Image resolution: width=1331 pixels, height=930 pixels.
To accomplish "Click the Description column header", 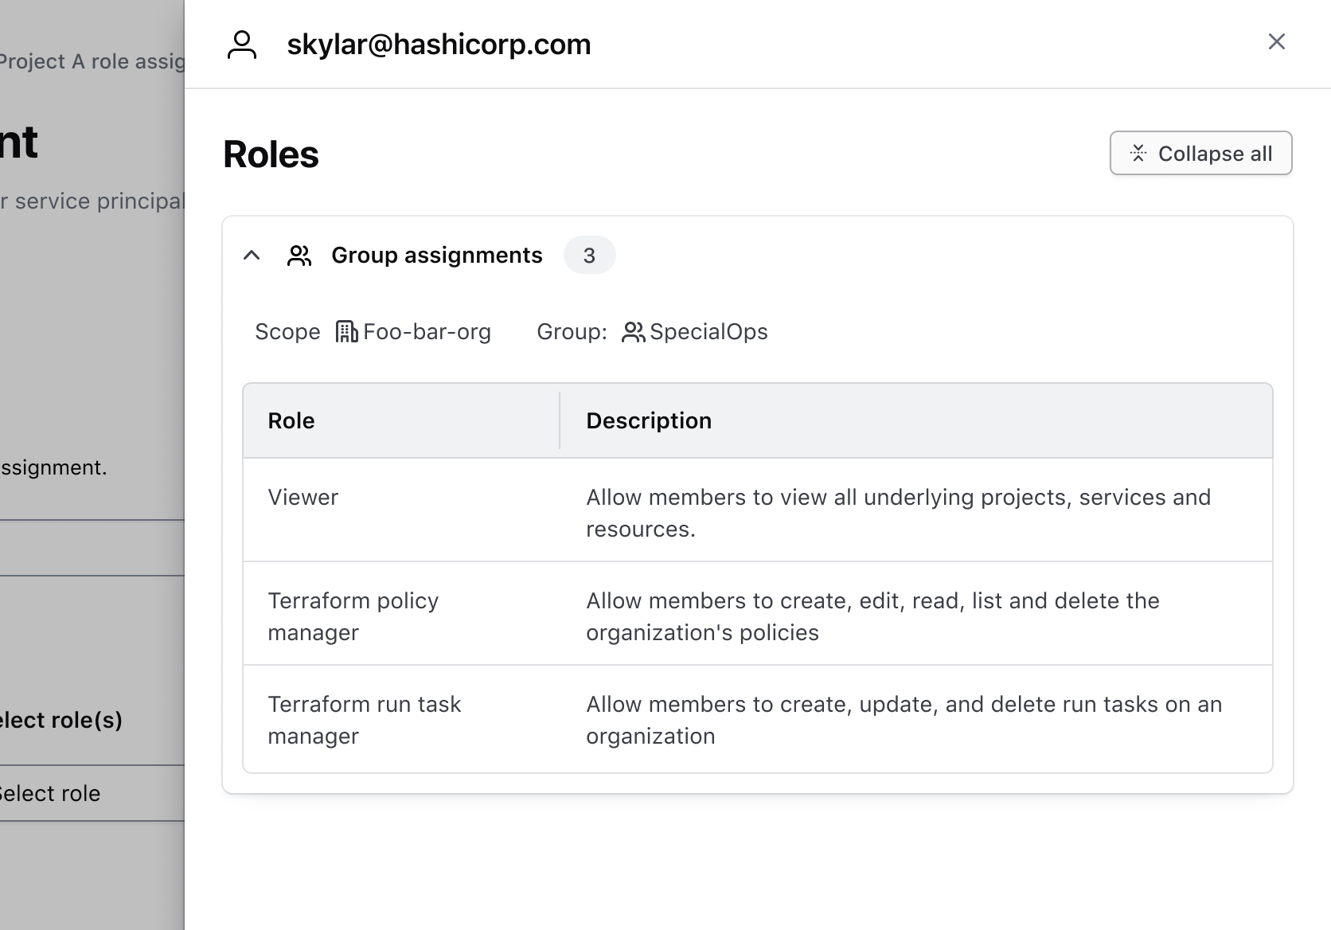I will [649, 420].
